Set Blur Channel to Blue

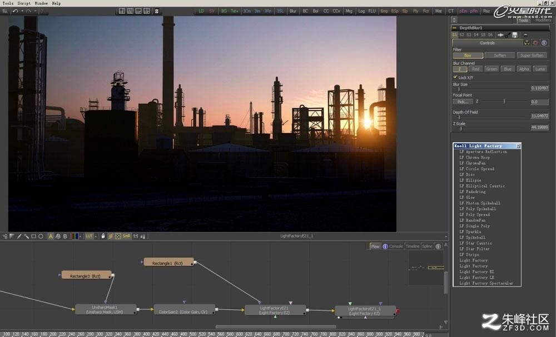508,69
